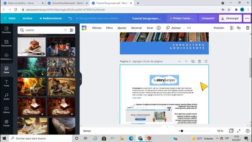Duplicate page 2 icon
Screen dimensions: 252x142
point(193,62)
